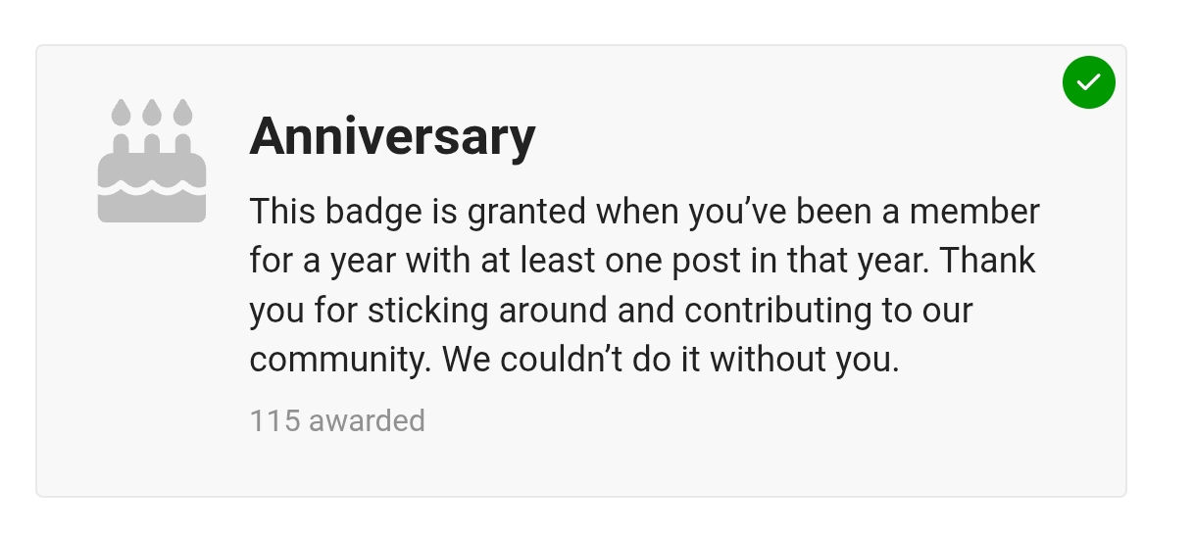
Task: Click the middle candle flame on the cake
Action: [152, 113]
